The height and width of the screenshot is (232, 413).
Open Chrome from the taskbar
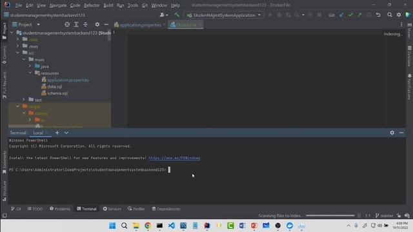click(148, 226)
